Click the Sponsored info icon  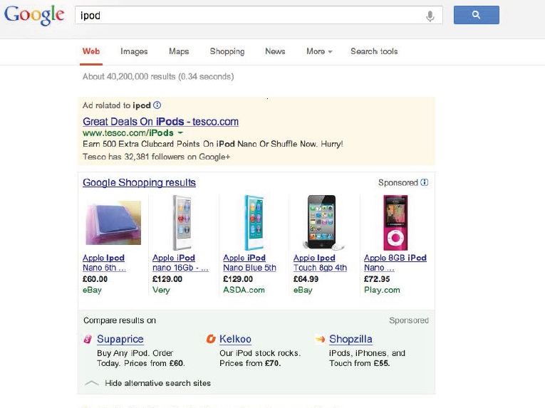(425, 183)
